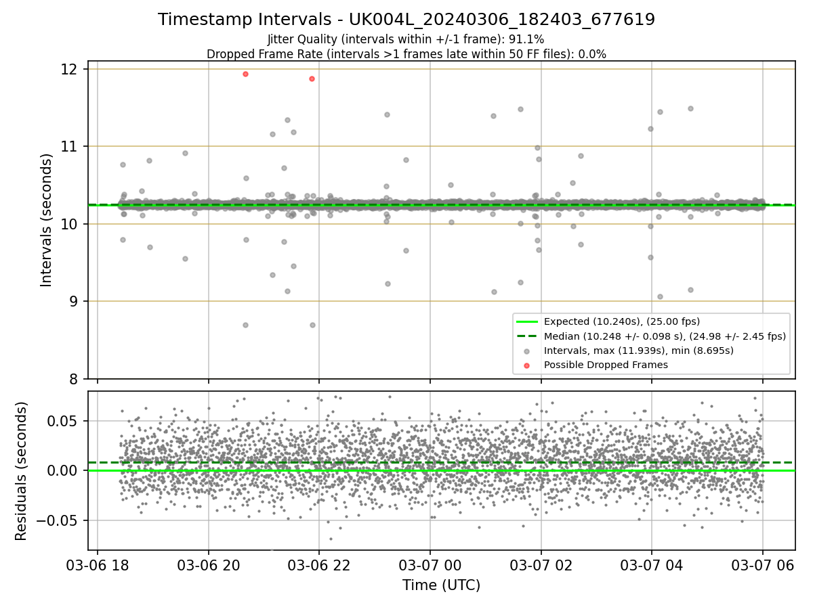This screenshot has height=609, width=813.
Task: Click the "Intervals (seconds)" y-axis label
Action: 46,220
